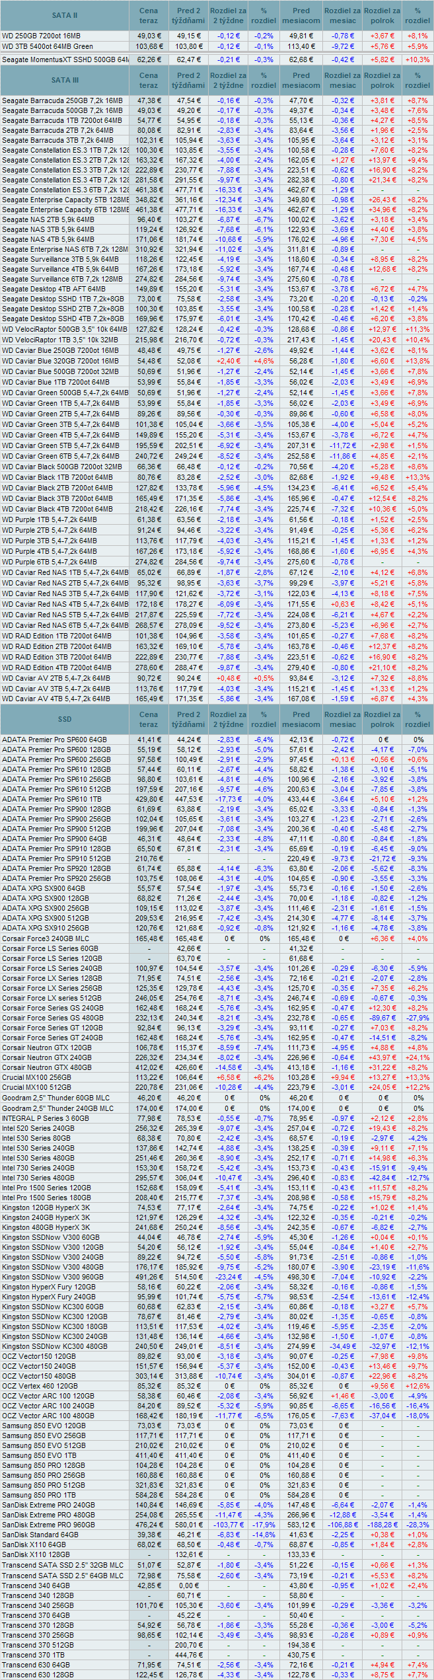Click +2,40 € in WD Caviar Blue 320GB row
Viewport: 434px width, 1680px height.
click(229, 362)
